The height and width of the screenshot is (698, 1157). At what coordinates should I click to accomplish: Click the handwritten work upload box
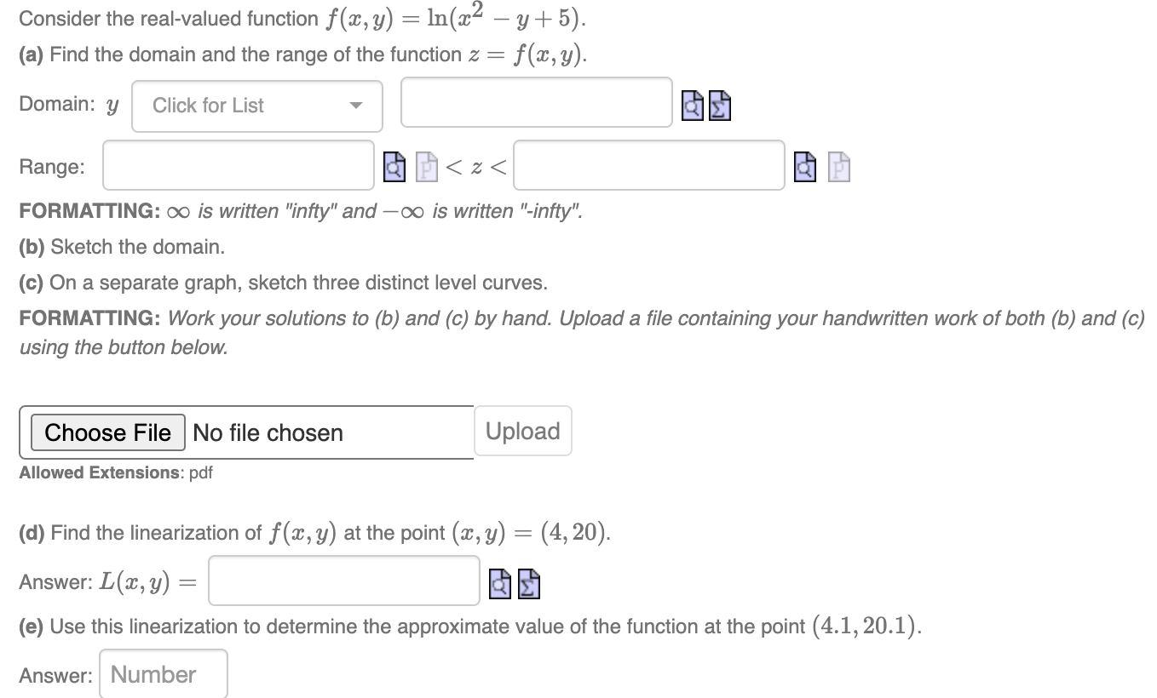tap(245, 432)
